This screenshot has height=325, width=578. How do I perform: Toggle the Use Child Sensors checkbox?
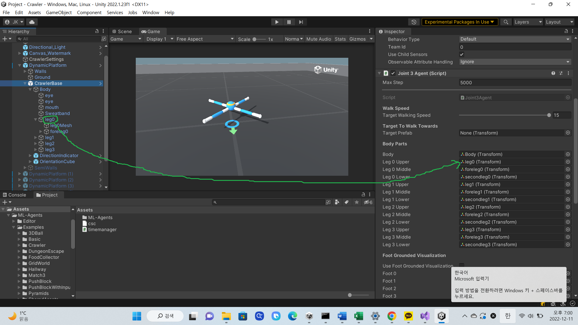(461, 54)
